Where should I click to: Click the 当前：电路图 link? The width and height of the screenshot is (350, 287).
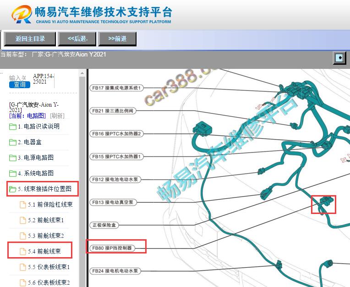coord(27,116)
